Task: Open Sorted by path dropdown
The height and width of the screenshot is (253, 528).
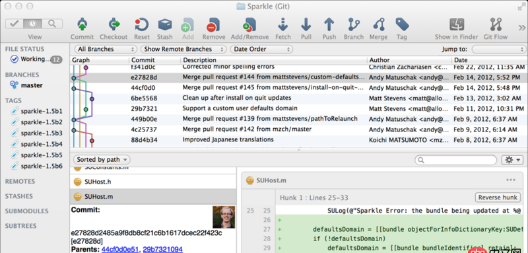Action: 102,159
